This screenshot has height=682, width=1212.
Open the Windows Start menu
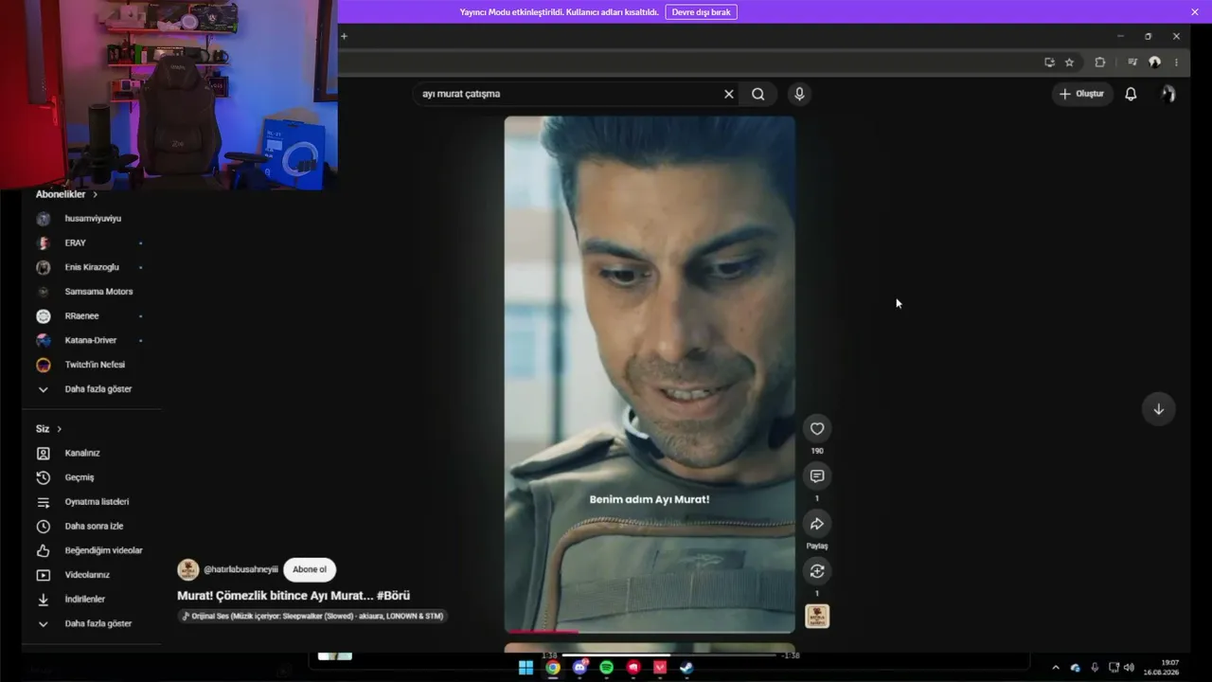tap(526, 668)
